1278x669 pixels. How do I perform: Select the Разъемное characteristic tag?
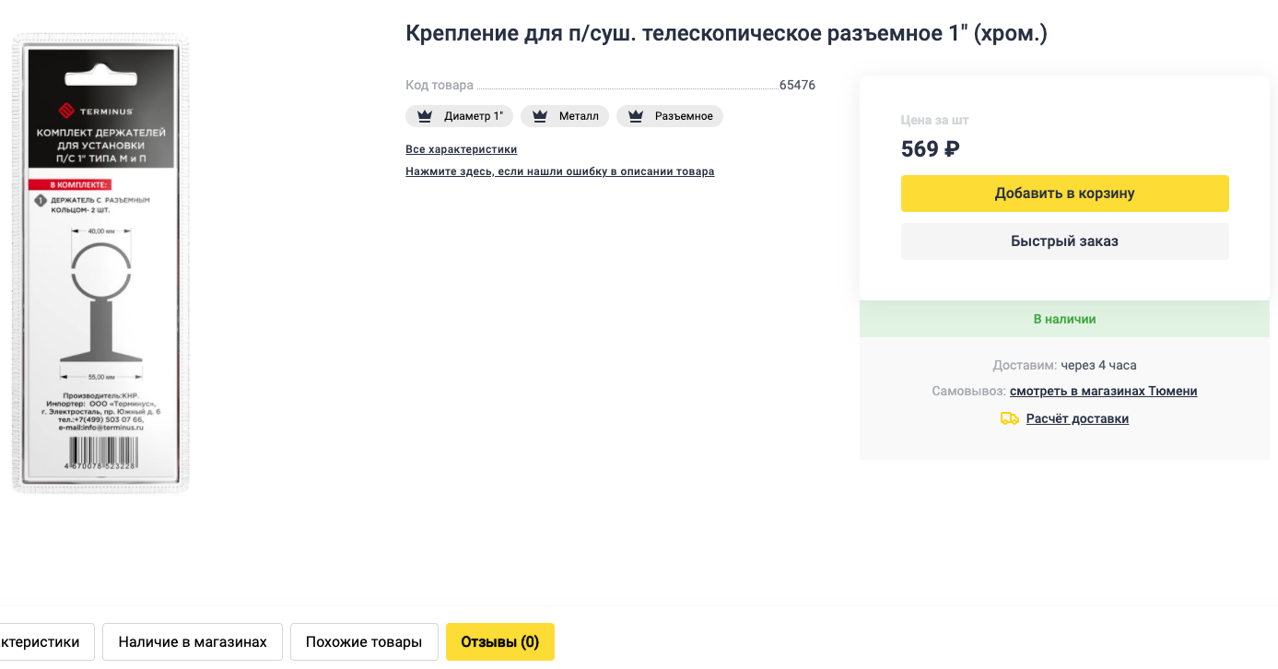(x=670, y=116)
